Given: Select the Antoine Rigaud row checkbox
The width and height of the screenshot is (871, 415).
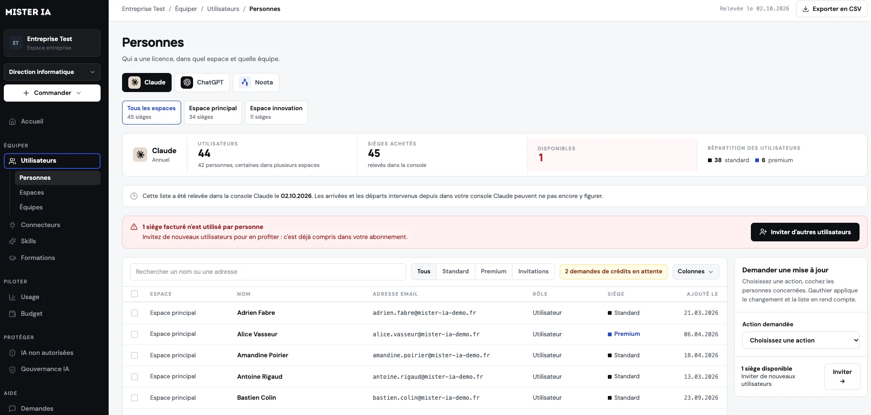Looking at the screenshot, I should 134,377.
